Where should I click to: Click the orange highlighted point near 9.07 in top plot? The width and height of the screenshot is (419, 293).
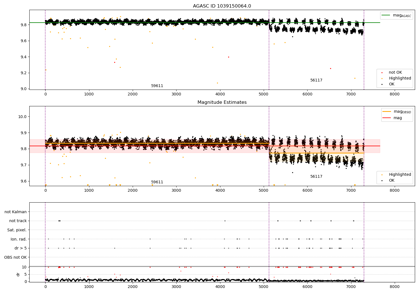click(217, 83)
